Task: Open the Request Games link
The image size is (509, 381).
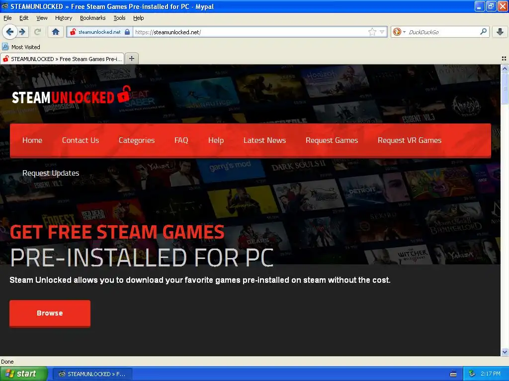Action: [332, 140]
